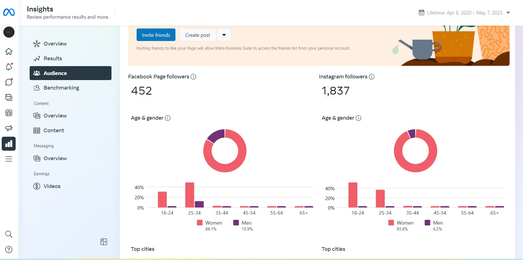
Task: Open Videos under Earnings section
Action: point(70,186)
